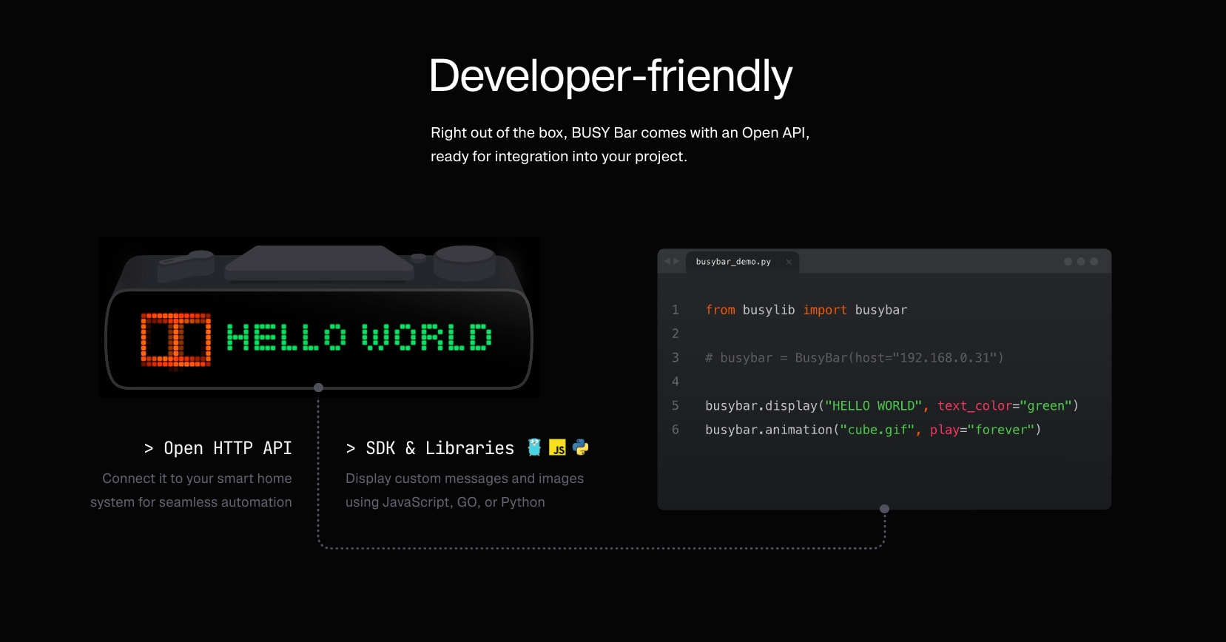Click the commented BusyBar host line

pos(854,358)
